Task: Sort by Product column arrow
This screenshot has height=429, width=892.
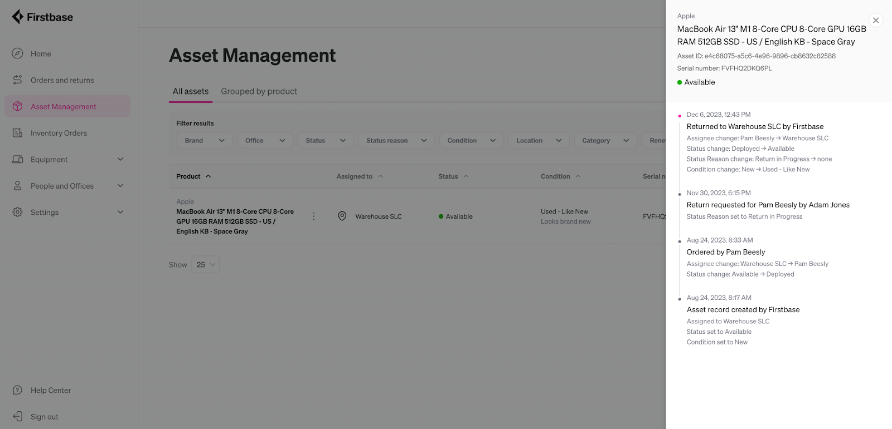Action: [x=209, y=176]
